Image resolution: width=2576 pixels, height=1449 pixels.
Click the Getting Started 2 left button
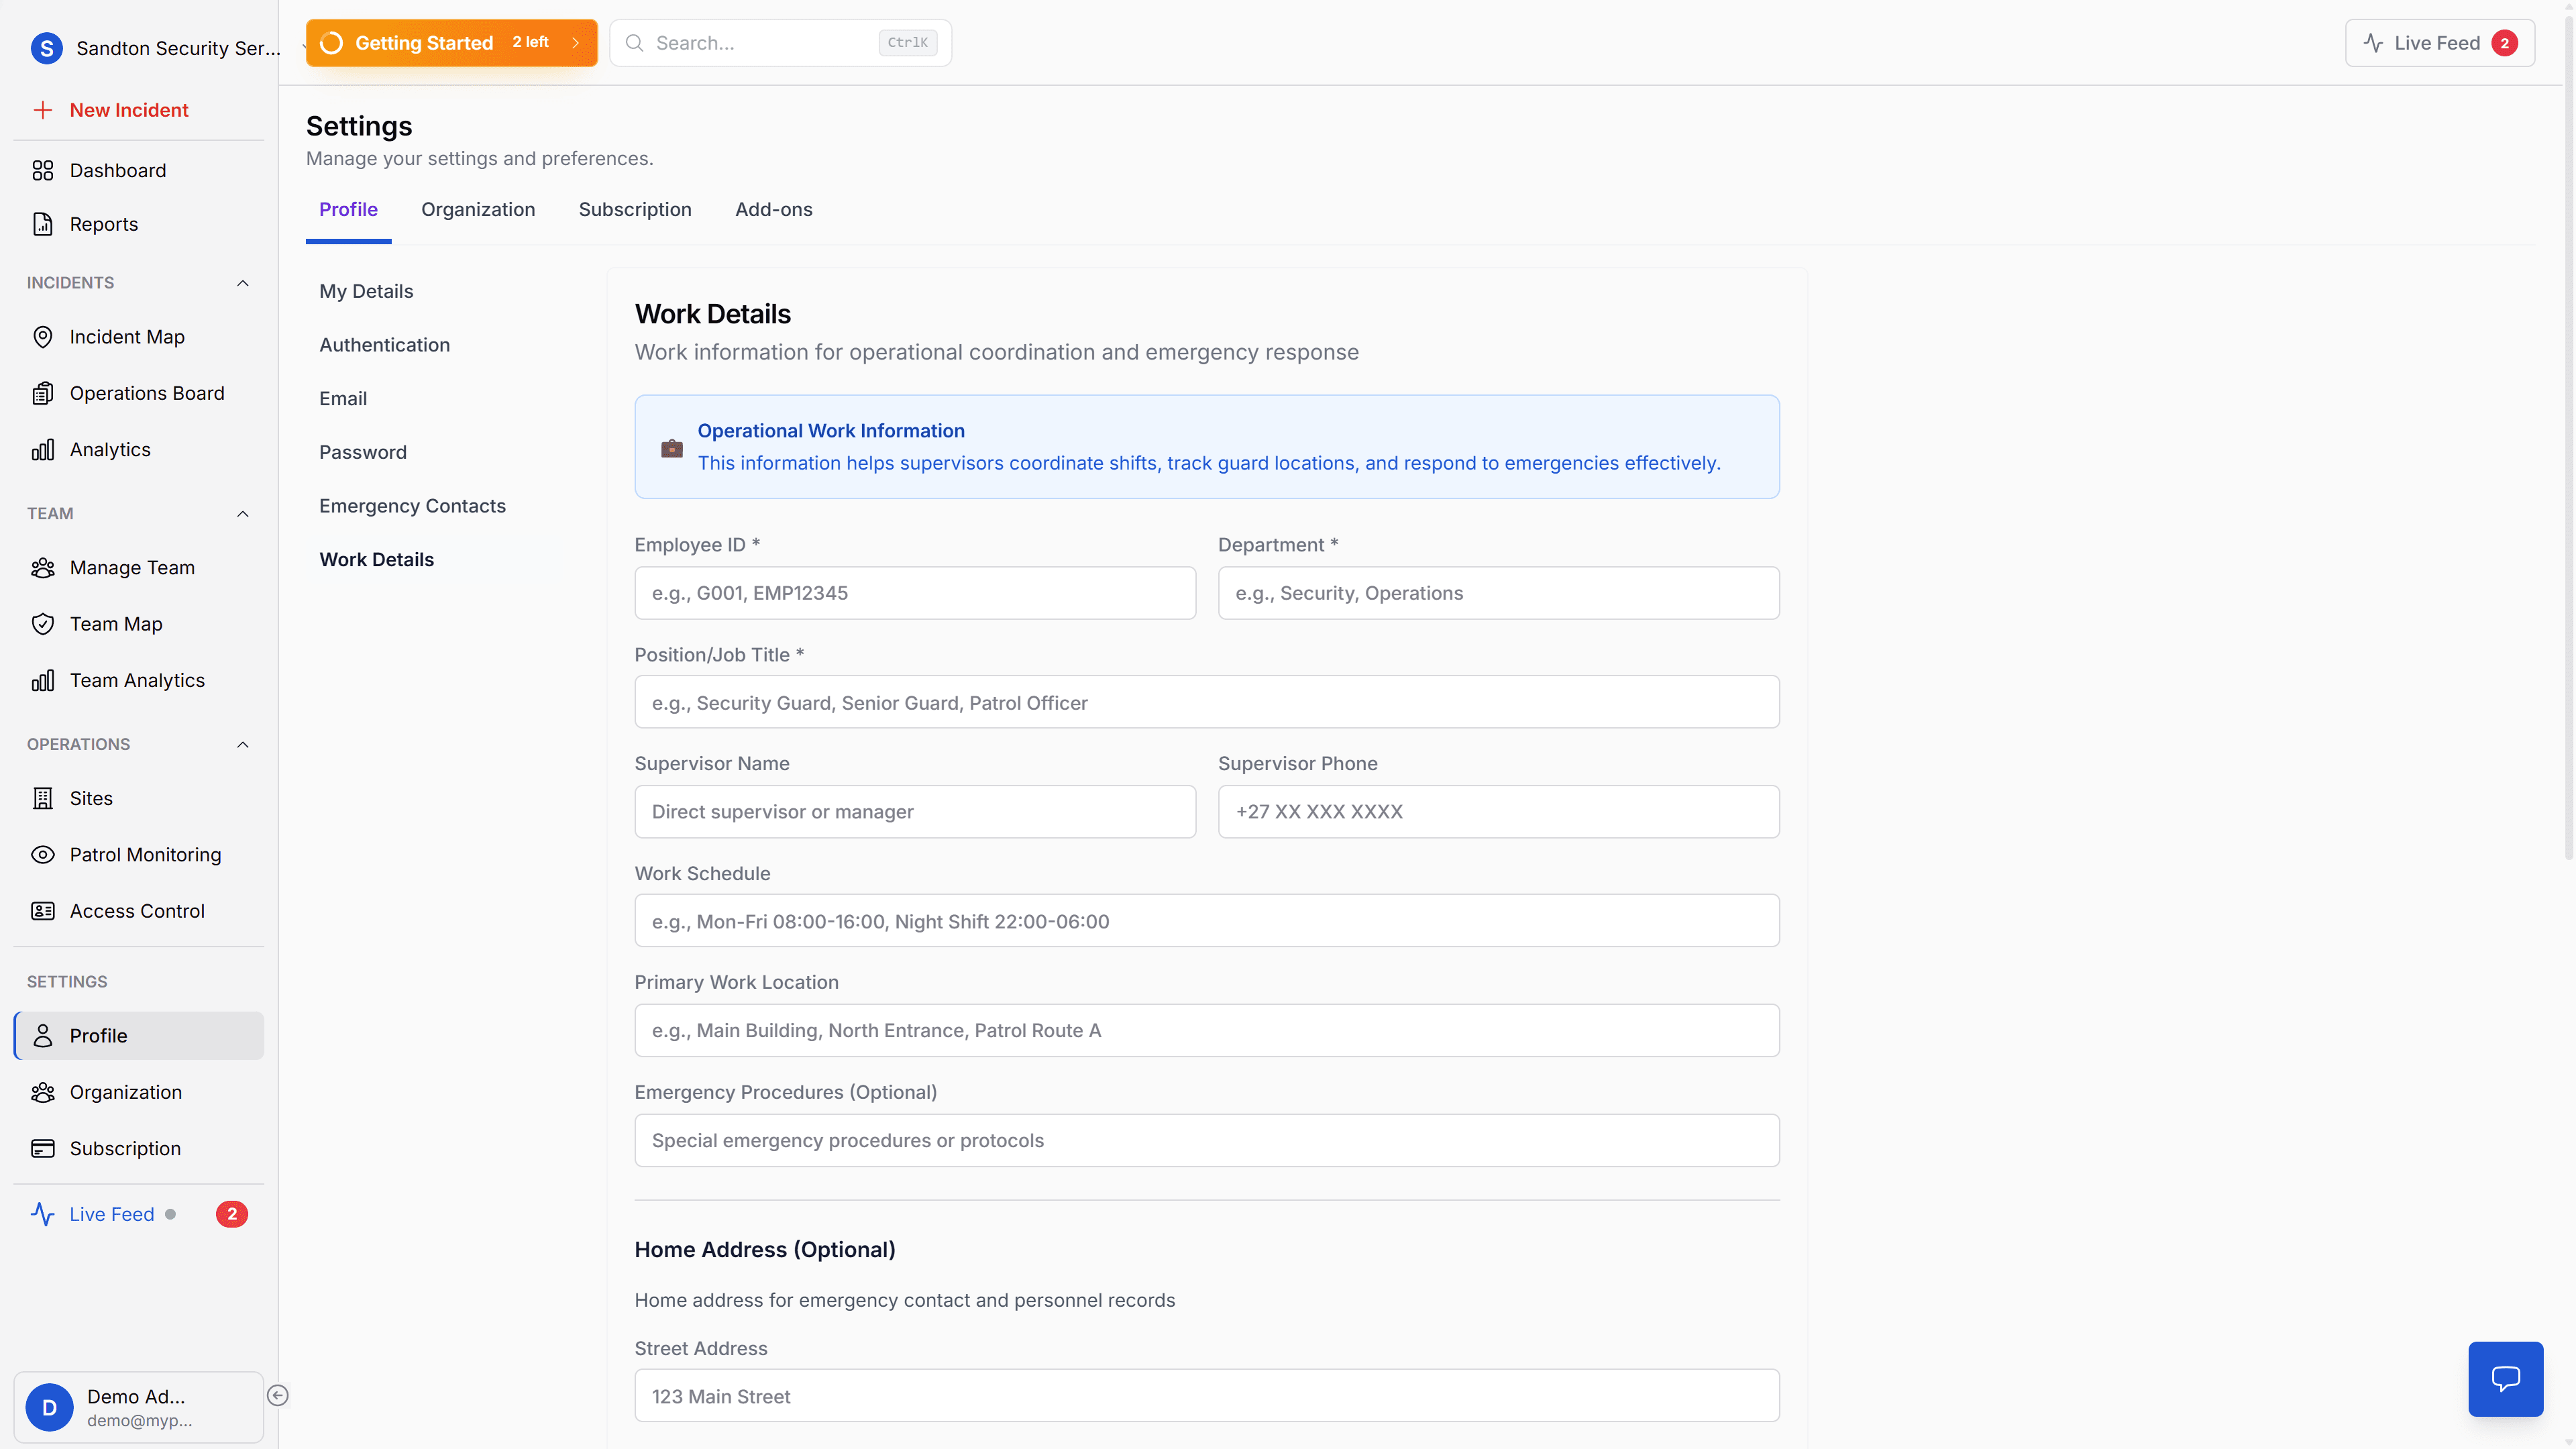pos(452,43)
